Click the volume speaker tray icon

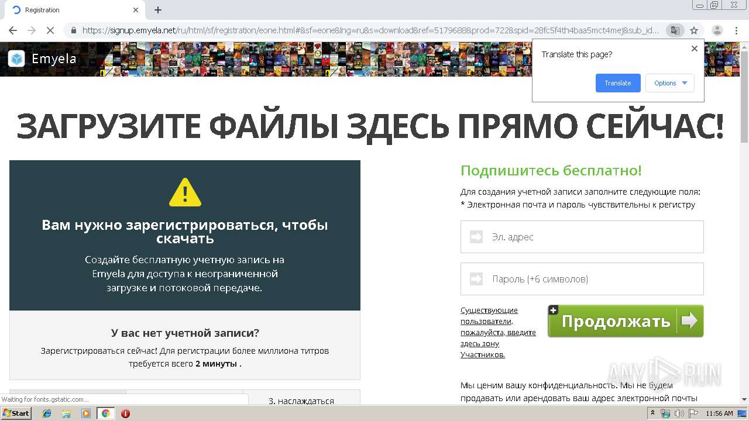[x=679, y=413]
